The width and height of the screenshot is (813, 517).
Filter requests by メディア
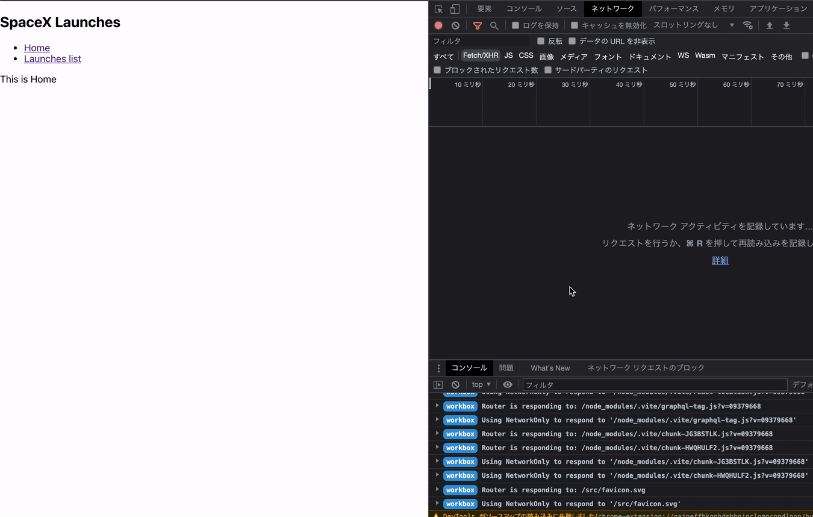pyautogui.click(x=573, y=56)
